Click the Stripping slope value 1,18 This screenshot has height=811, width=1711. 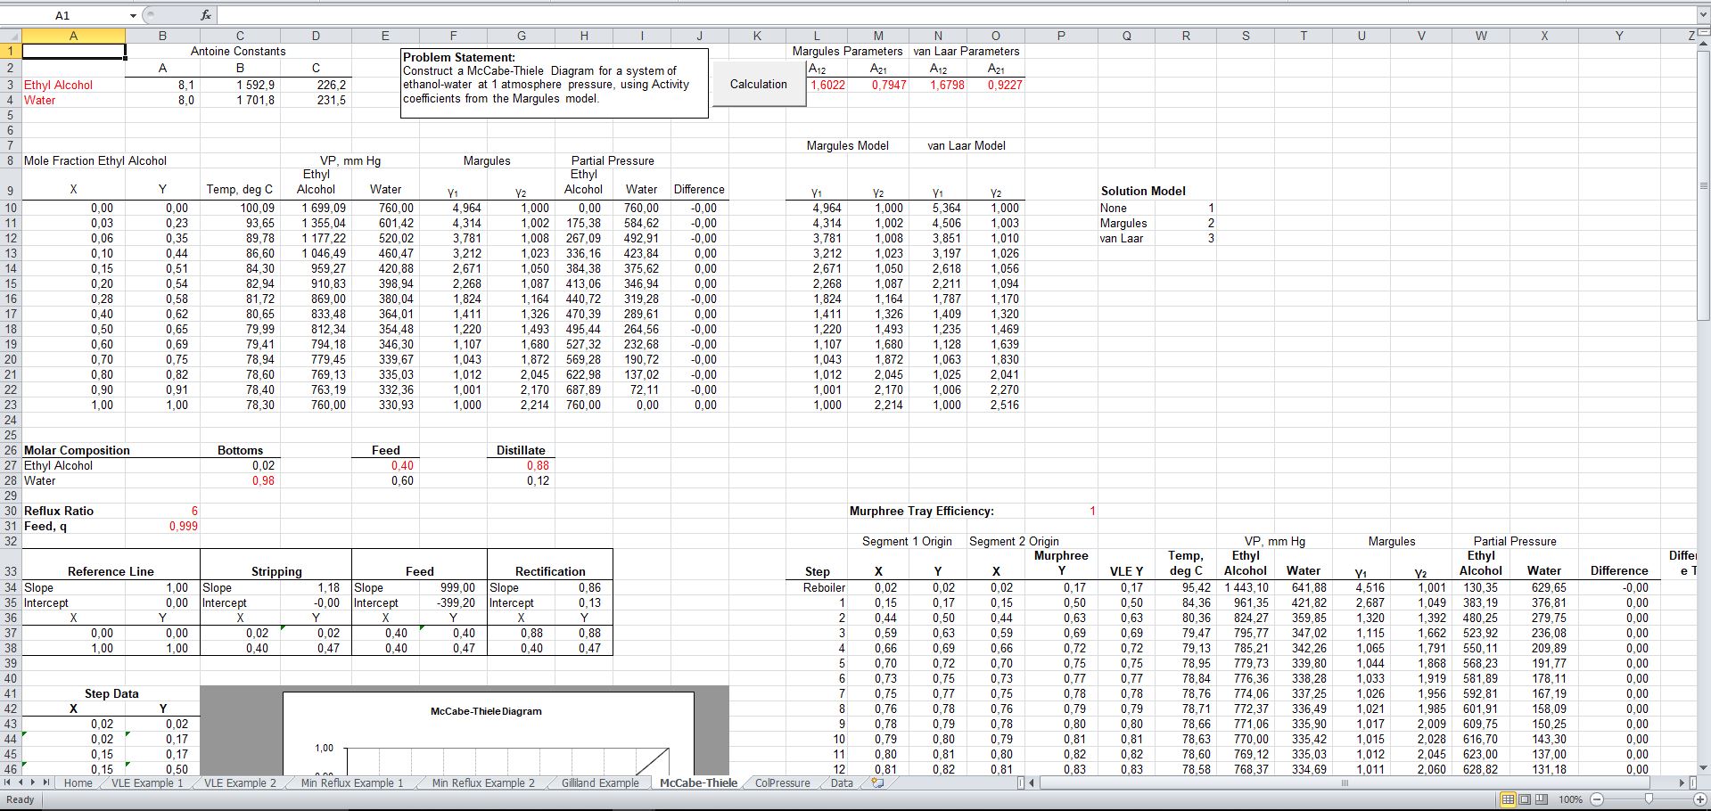pyautogui.click(x=328, y=587)
